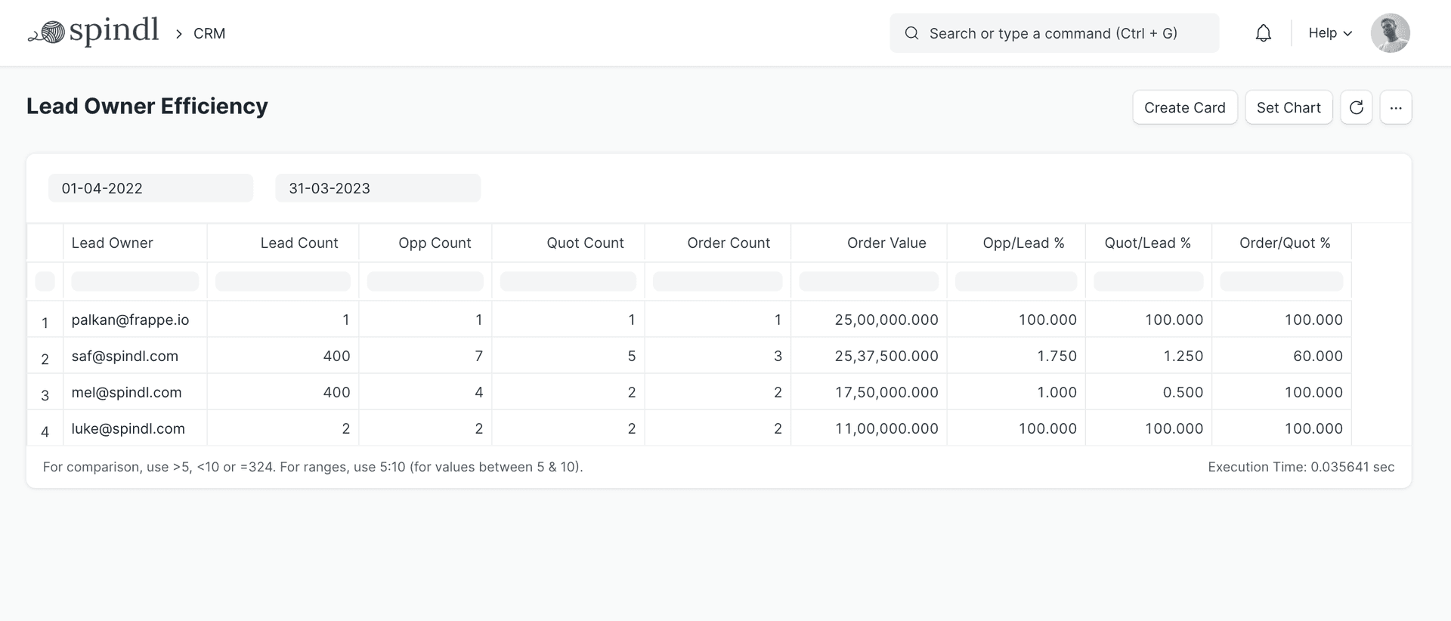Click the search magnifier icon

[911, 33]
